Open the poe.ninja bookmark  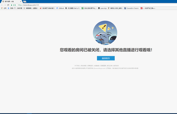[102, 8]
